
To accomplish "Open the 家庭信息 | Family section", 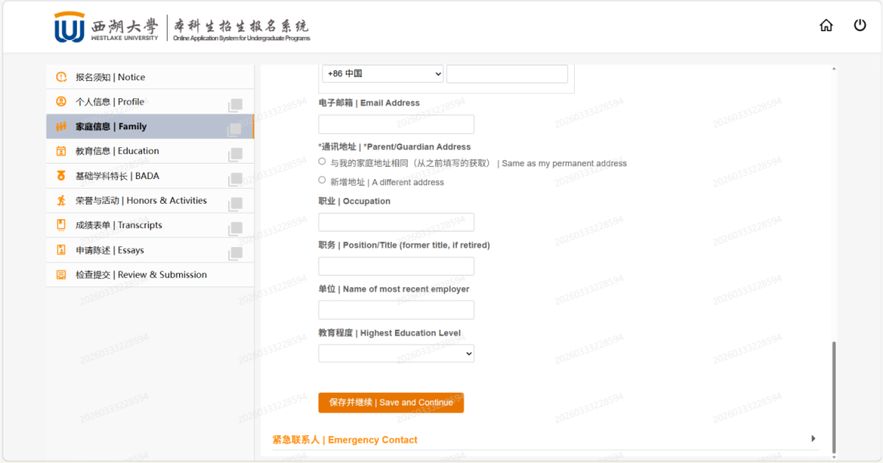I will point(150,127).
